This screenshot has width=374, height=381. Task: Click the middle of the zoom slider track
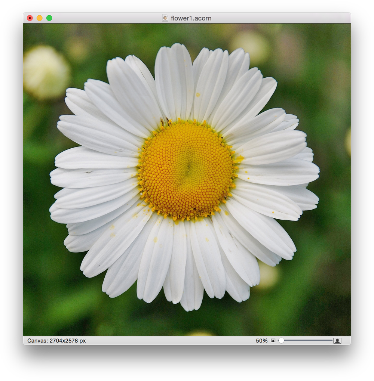307,341
